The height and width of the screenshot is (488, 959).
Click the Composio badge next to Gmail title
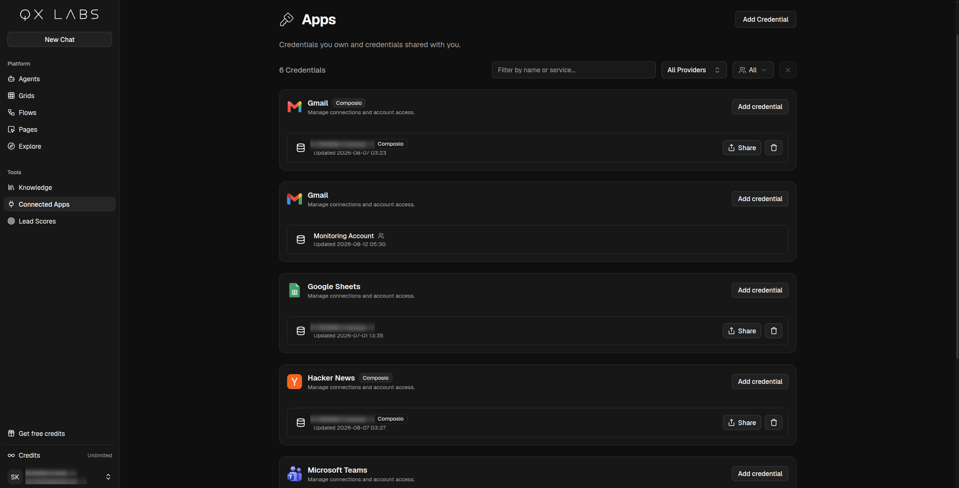(349, 103)
